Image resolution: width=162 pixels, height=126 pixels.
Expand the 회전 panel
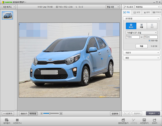click(141, 58)
